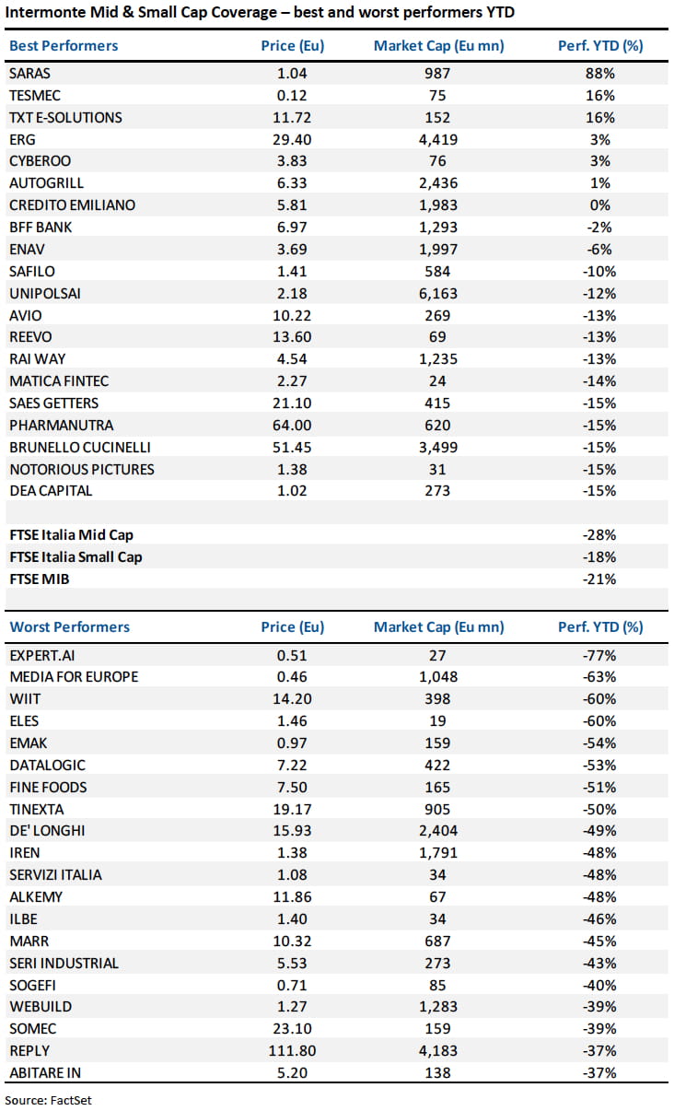Click the REPLY price value 111.80

pos(292,1050)
